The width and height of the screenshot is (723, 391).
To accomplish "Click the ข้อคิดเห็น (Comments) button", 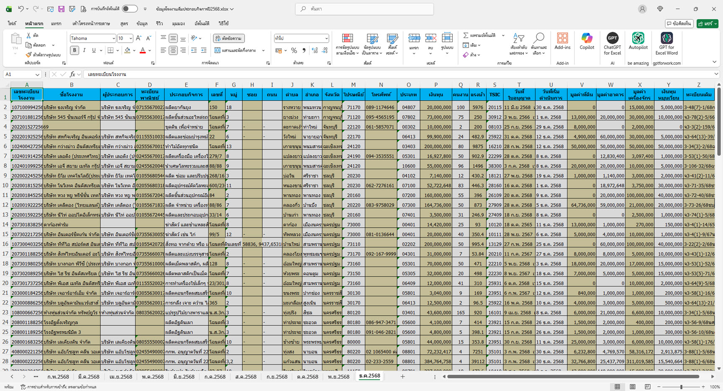I will coord(679,24).
